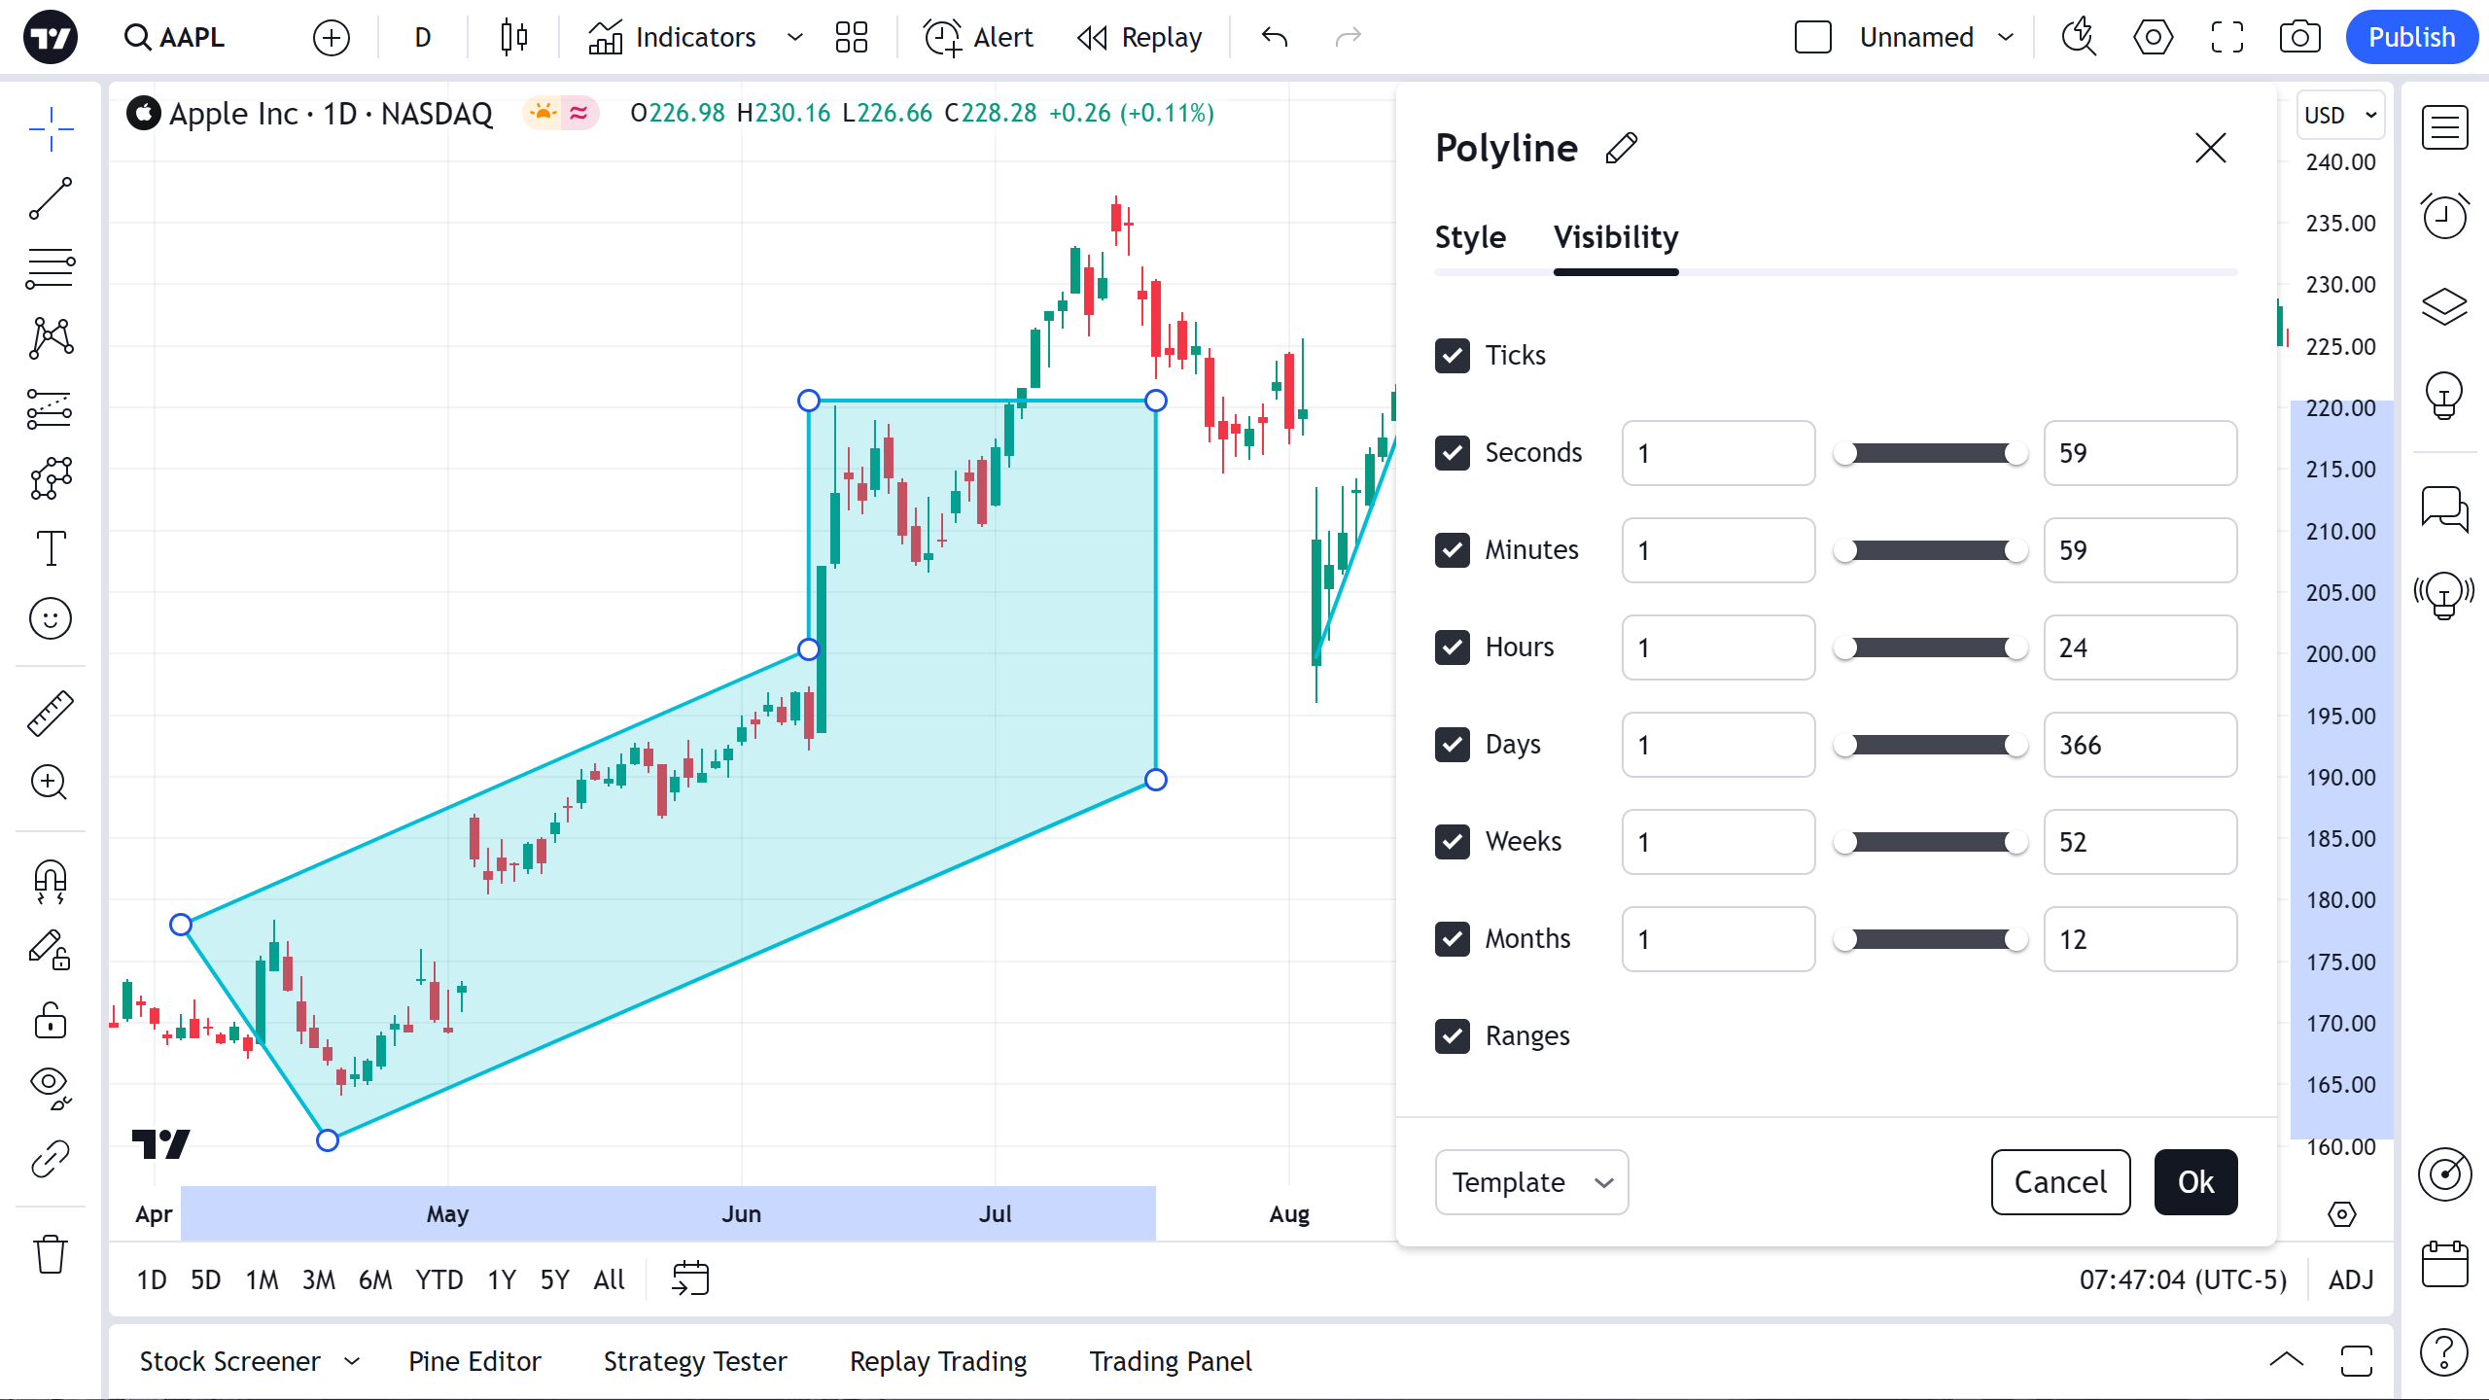The width and height of the screenshot is (2489, 1400).
Task: Click the Hours maximum value field
Action: [x=2139, y=647]
